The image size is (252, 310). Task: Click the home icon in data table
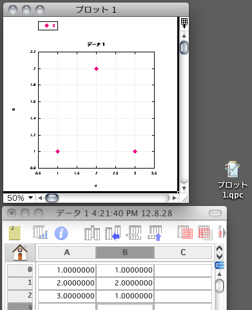pyautogui.click(x=20, y=253)
